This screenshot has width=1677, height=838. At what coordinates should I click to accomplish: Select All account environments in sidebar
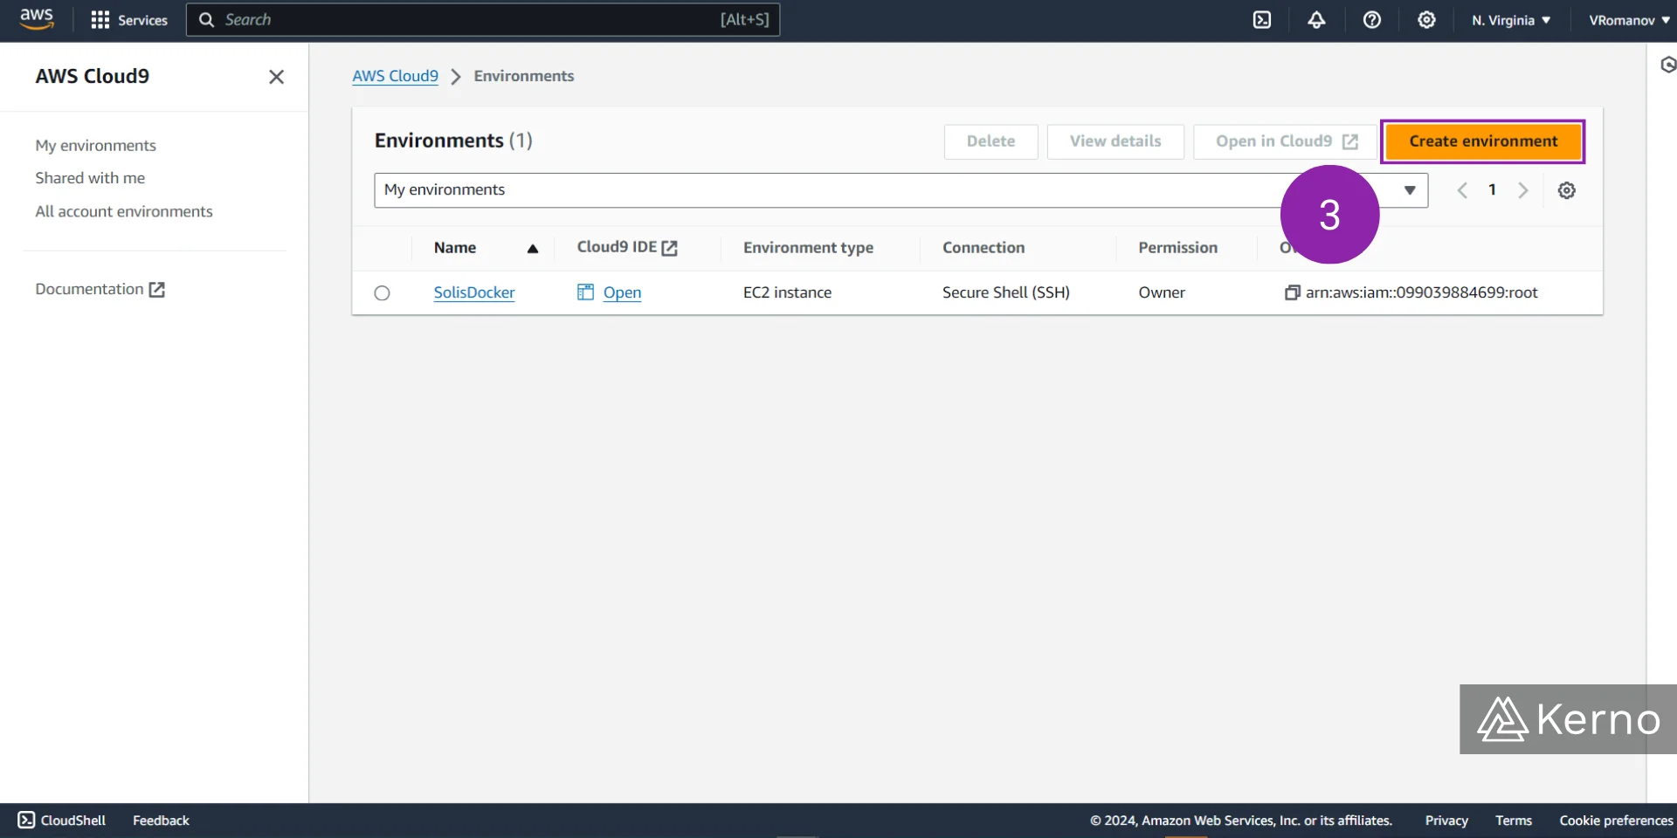pyautogui.click(x=124, y=211)
